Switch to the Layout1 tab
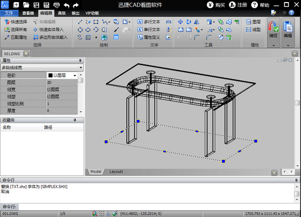 (116, 171)
